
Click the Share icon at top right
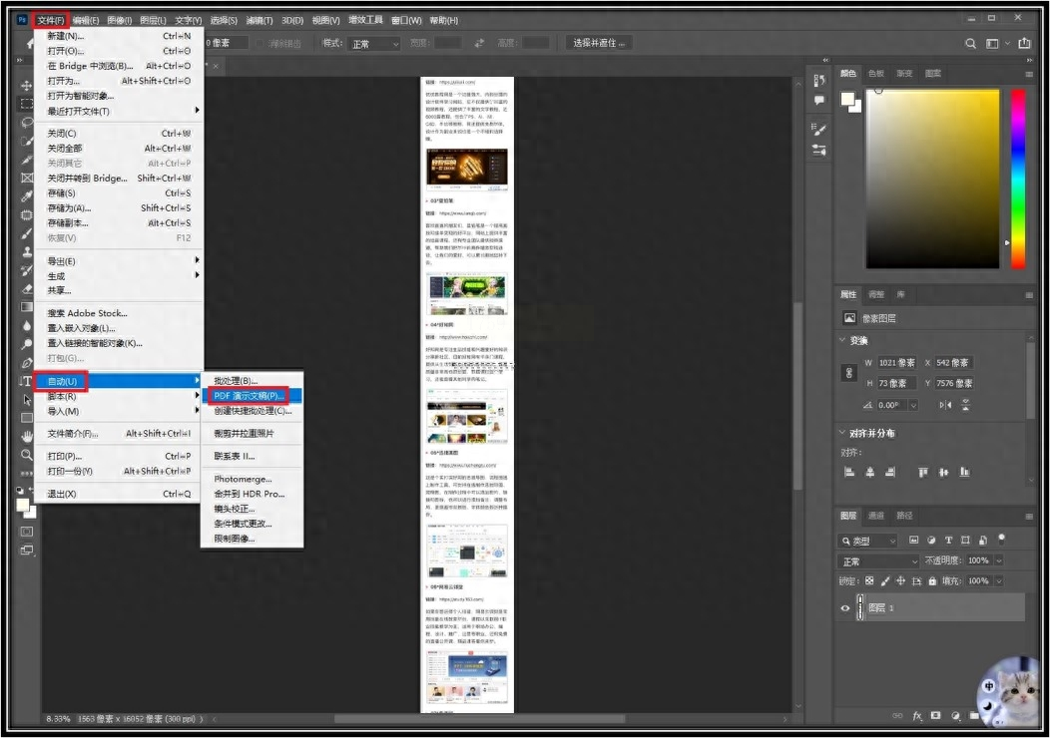coord(1024,44)
